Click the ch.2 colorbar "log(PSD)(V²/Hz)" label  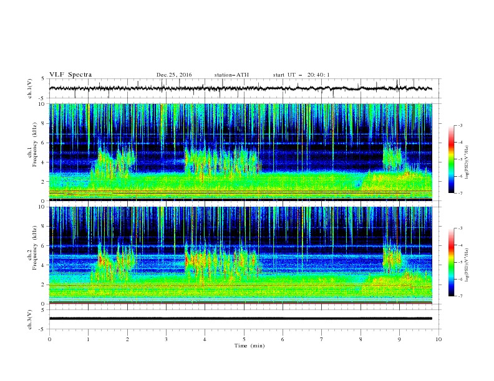click(467, 265)
